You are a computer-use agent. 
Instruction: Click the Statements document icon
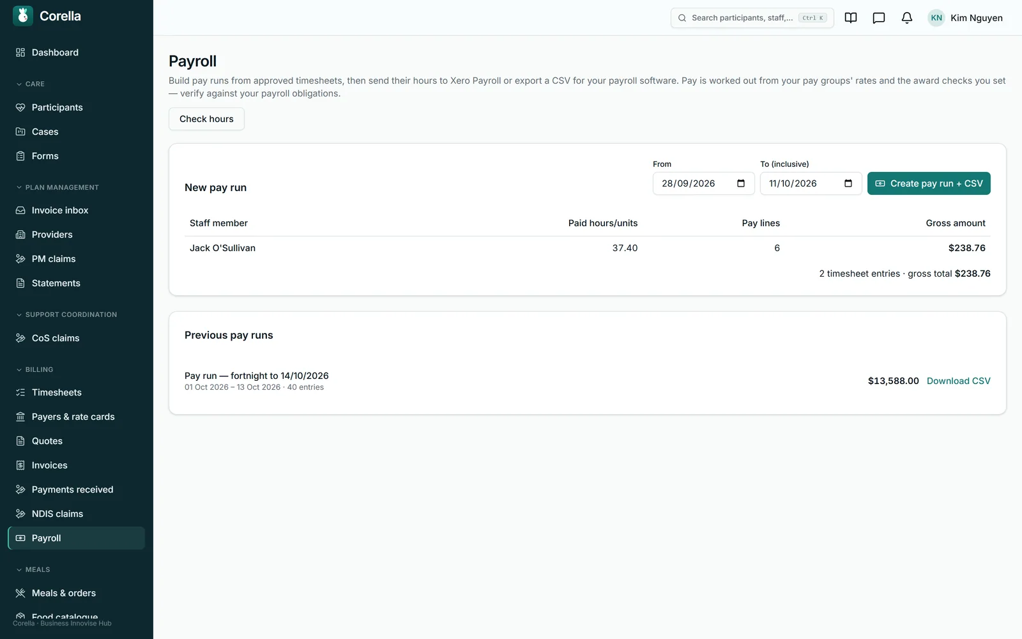coord(20,283)
